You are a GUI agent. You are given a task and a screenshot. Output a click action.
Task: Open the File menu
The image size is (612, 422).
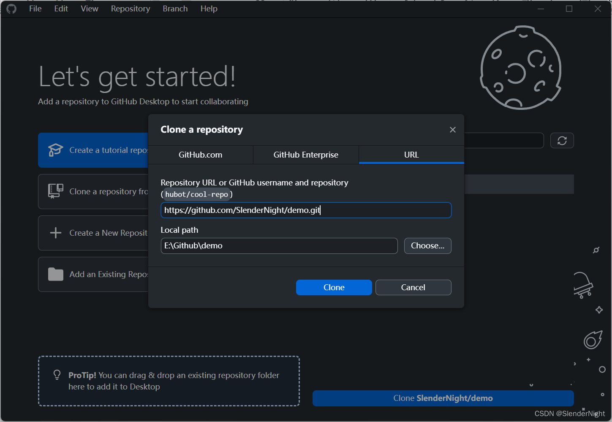pyautogui.click(x=35, y=9)
